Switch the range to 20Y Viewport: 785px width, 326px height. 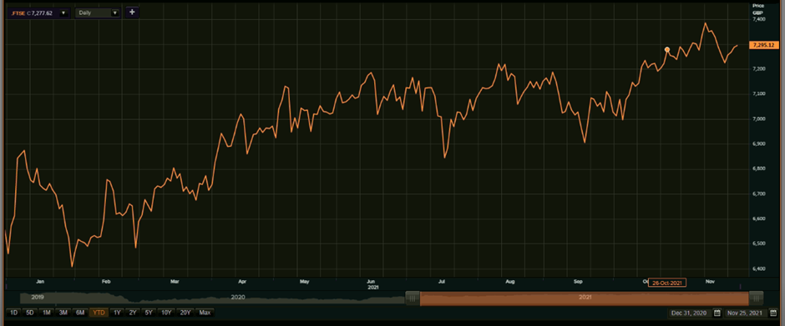pyautogui.click(x=185, y=313)
